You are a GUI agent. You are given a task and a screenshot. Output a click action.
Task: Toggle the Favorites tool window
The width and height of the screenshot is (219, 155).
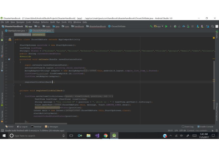(2, 116)
